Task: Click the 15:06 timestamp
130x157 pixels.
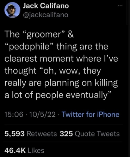Action: [x=14, y=115]
